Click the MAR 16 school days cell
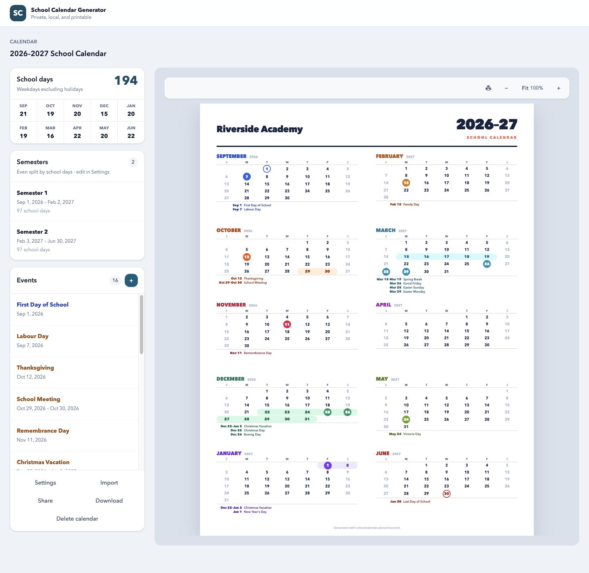 click(x=50, y=133)
